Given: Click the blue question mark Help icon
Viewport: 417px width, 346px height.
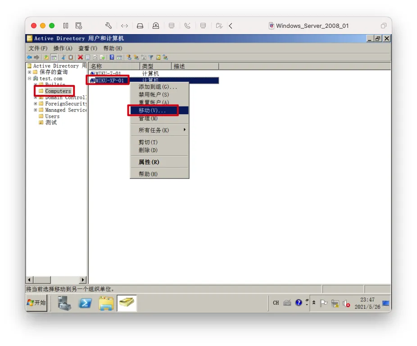Looking at the screenshot, I should 112,58.
